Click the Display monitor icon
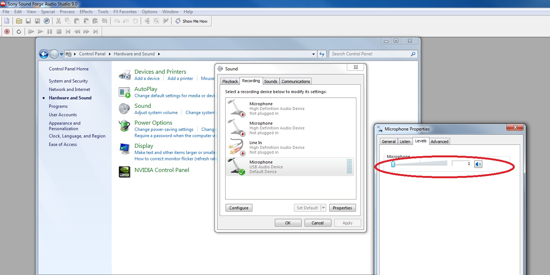Image resolution: width=550 pixels, height=275 pixels. coord(125,149)
